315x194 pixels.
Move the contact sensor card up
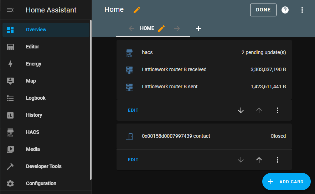point(259,160)
